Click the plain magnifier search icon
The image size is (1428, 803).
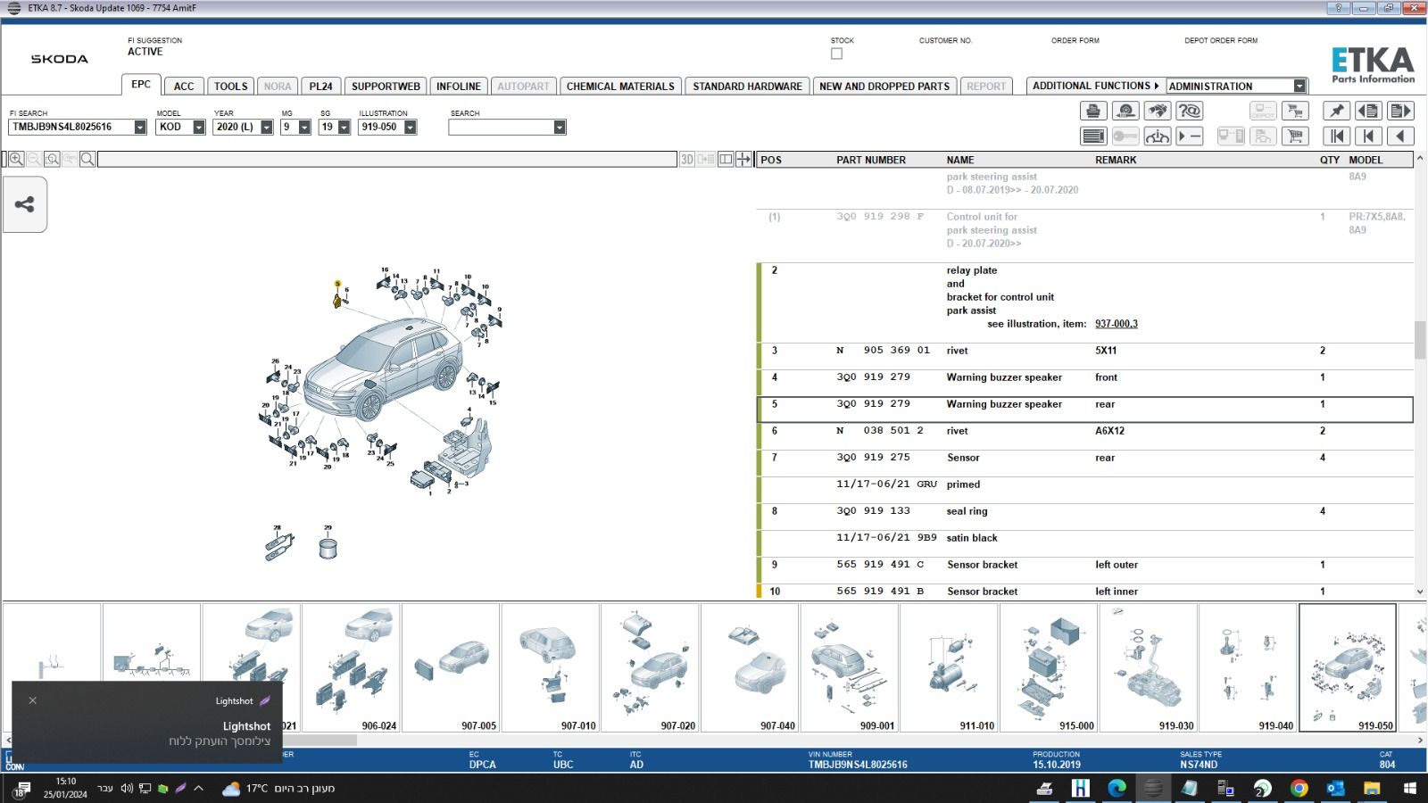click(x=87, y=159)
